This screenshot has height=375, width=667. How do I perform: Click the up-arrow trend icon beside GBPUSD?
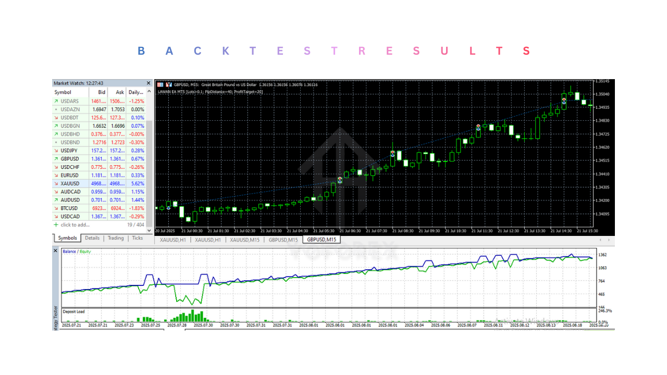(56, 159)
